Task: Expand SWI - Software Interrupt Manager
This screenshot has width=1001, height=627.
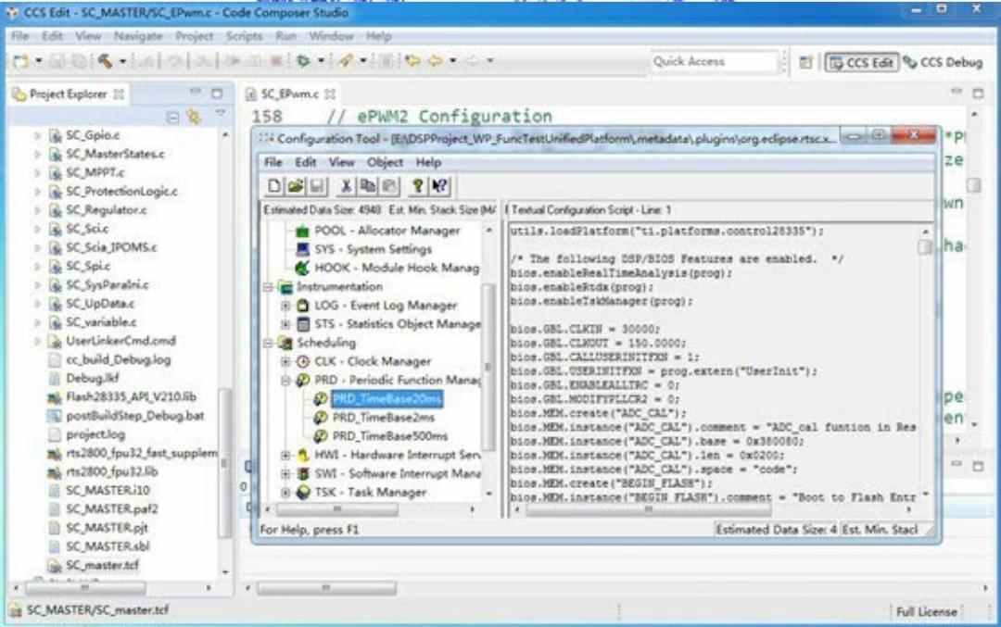Action: click(286, 474)
